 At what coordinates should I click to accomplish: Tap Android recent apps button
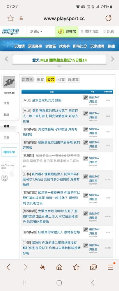26,283
